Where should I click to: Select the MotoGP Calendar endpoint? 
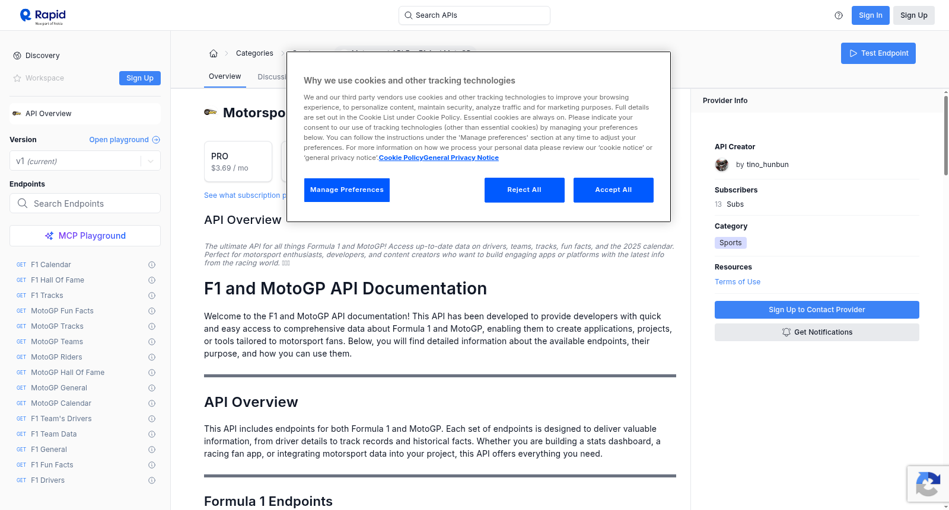click(61, 403)
